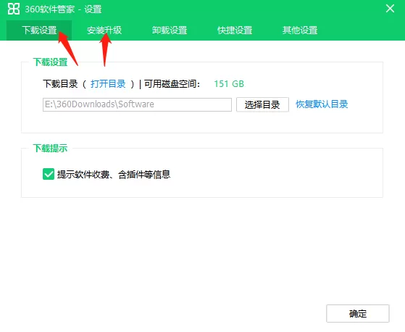The height and width of the screenshot is (332, 405).
Task: Open the 安装升级 tab
Action: pyautogui.click(x=104, y=30)
